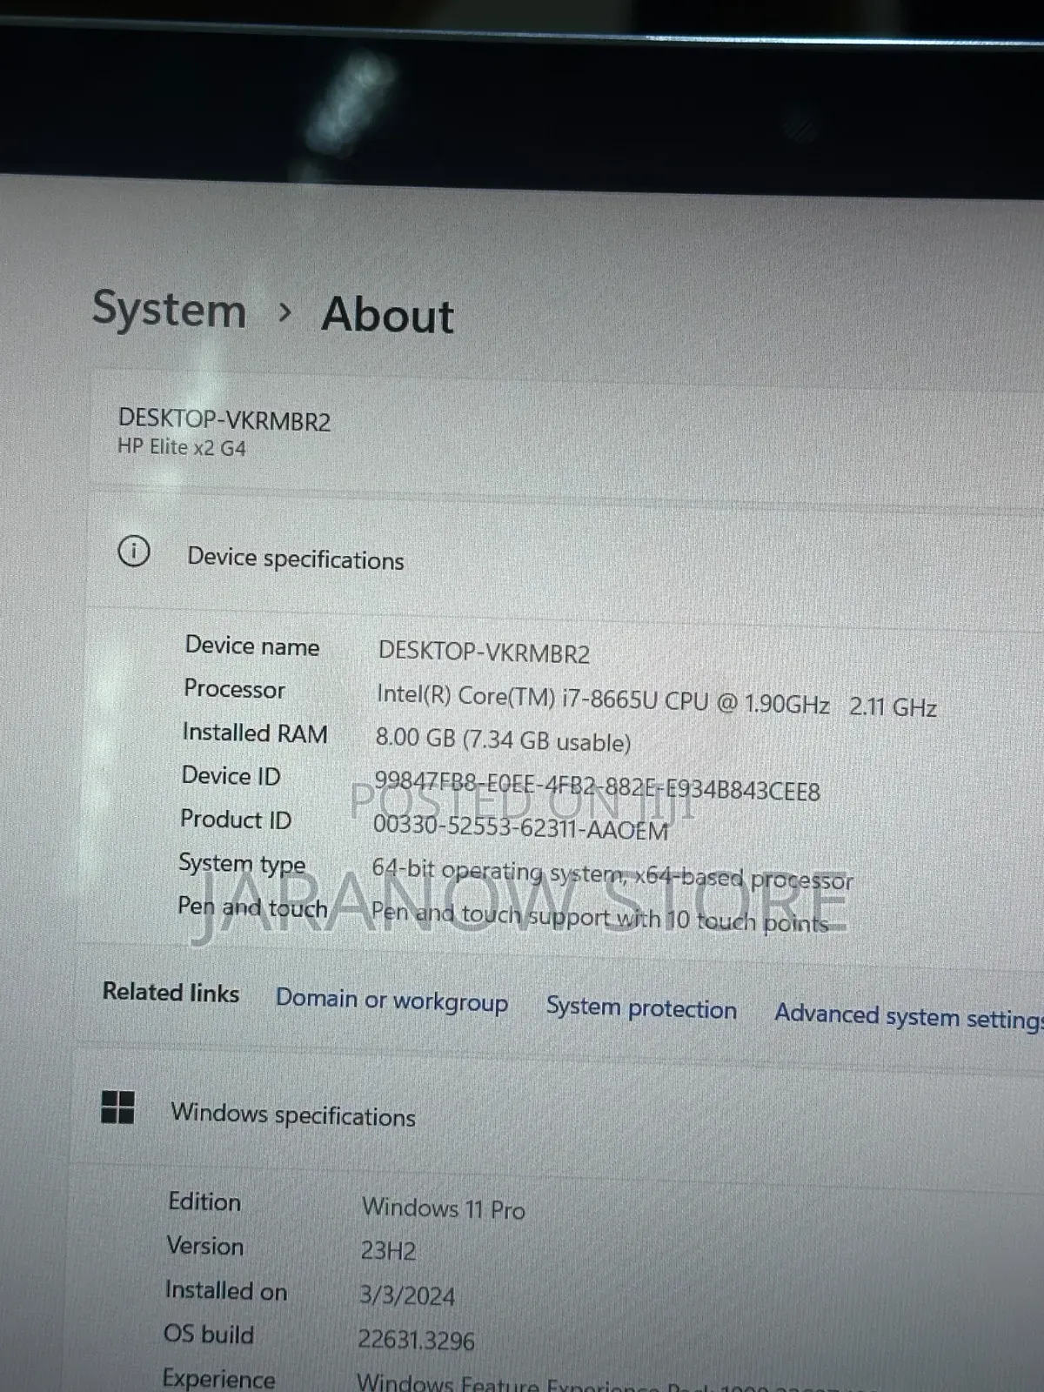
Task: Select the HP Elite x2 G4 model text
Action: click(182, 447)
